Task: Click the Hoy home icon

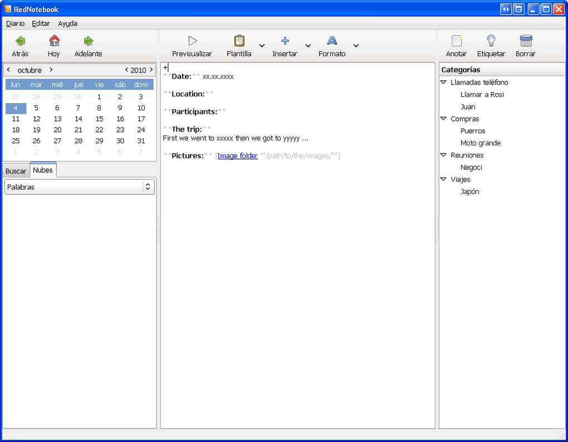Action: point(53,40)
